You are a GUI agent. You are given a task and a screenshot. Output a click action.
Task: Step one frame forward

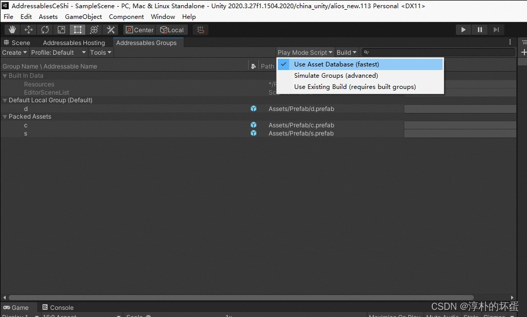pos(496,30)
